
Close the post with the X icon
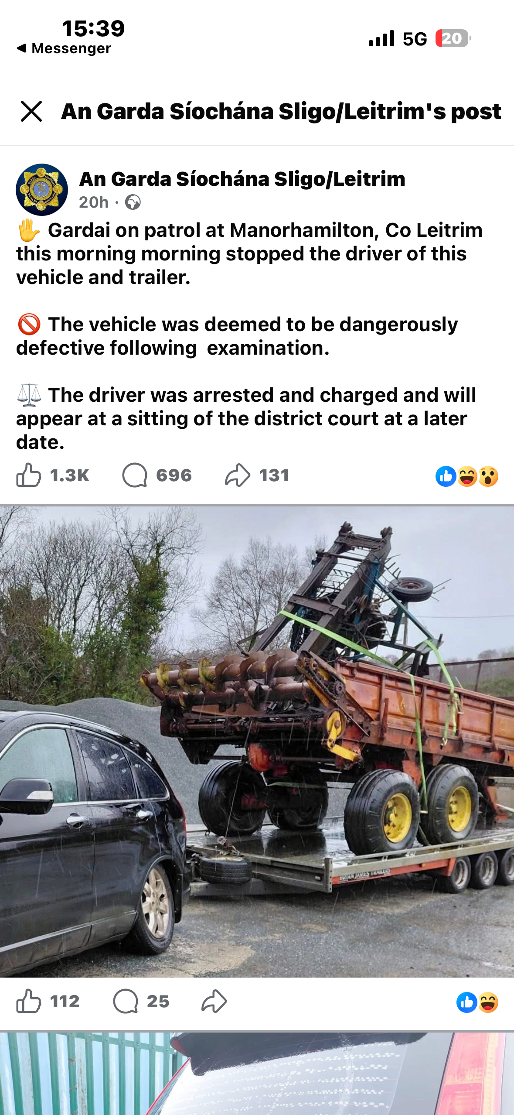point(31,111)
